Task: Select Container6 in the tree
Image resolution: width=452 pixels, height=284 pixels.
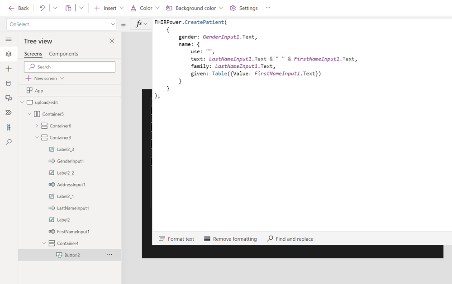Action: click(60, 126)
